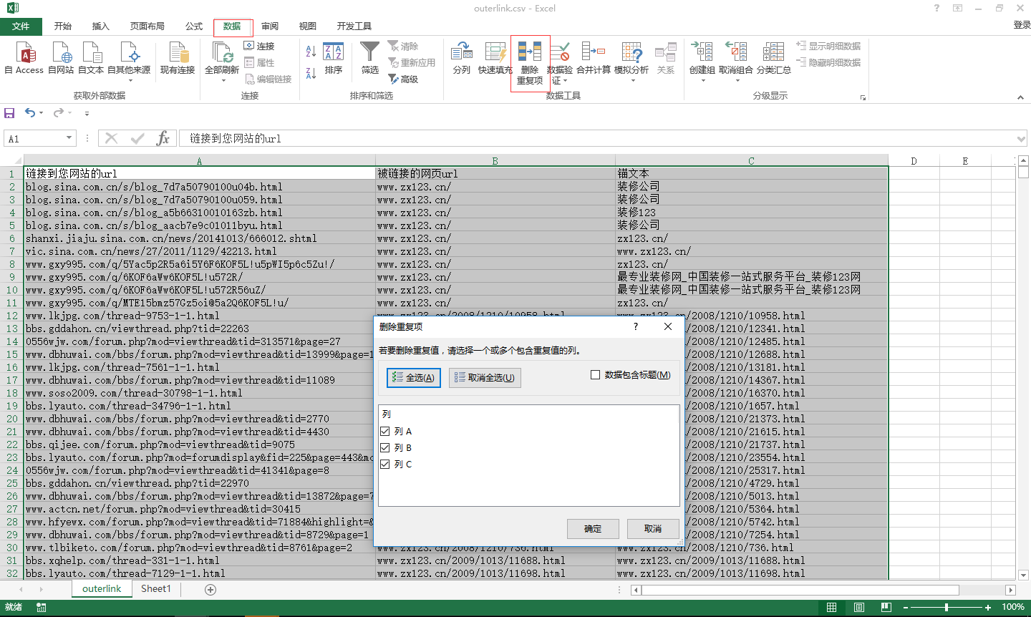Expand the Name Box dropdown arrow

coord(69,138)
